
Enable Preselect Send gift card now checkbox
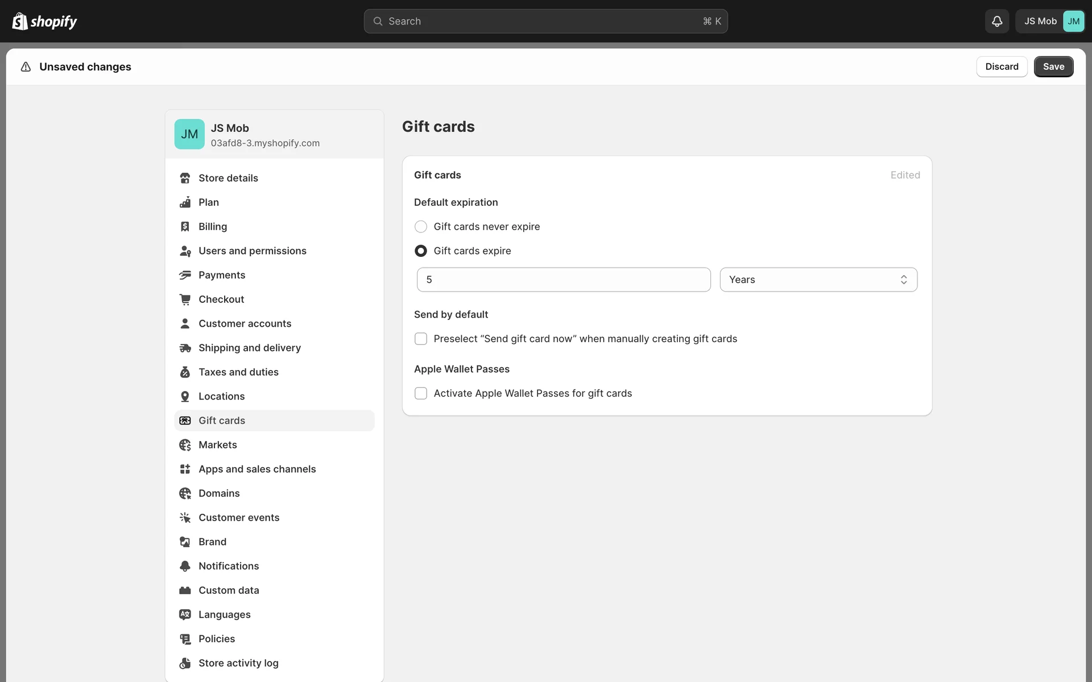[x=421, y=339]
